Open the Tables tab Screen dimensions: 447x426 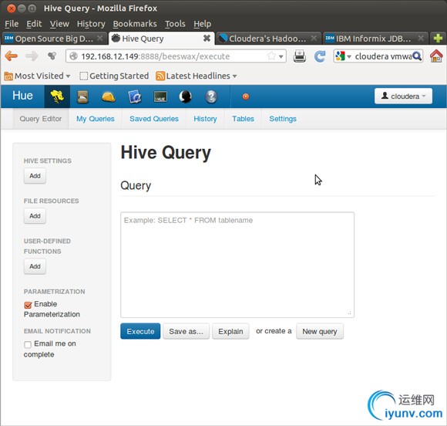point(243,119)
